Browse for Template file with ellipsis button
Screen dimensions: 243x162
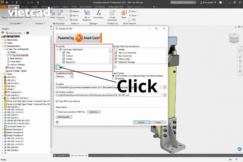tap(164, 87)
